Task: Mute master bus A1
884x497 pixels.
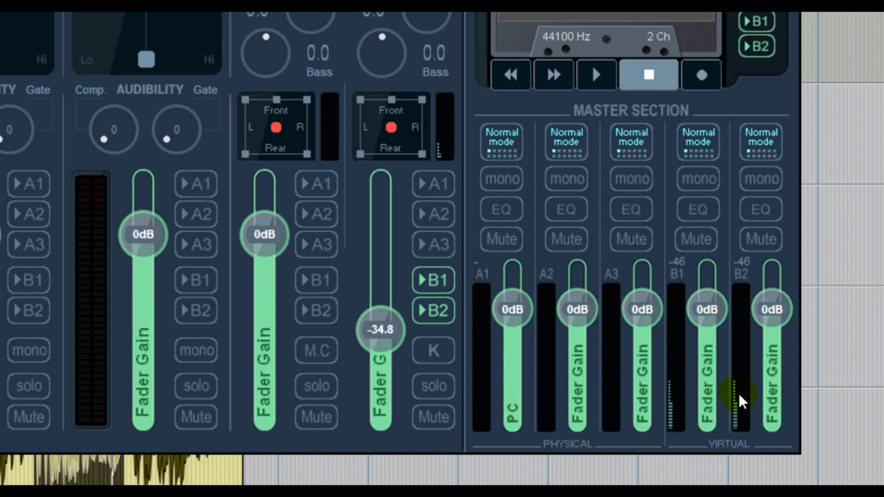Action: pos(501,239)
